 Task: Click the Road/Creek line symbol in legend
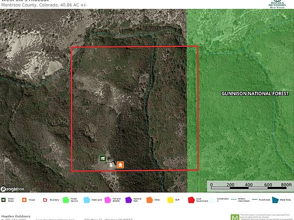255,200
